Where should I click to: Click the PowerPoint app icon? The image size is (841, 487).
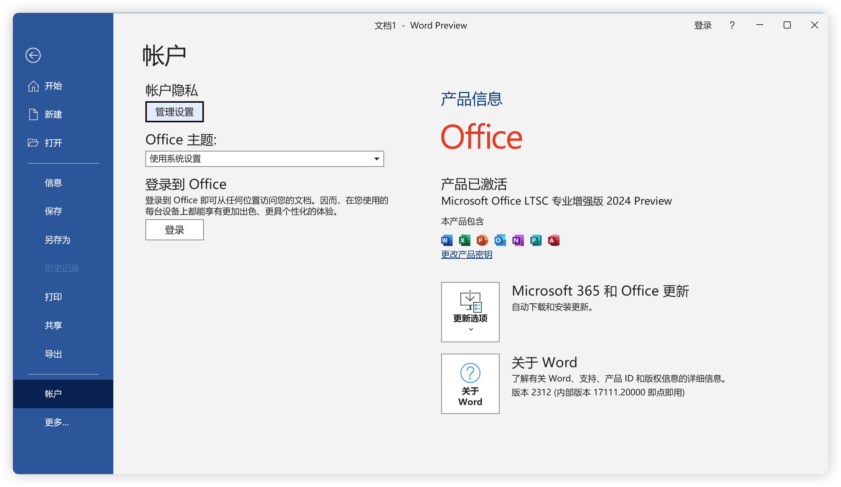tap(483, 240)
